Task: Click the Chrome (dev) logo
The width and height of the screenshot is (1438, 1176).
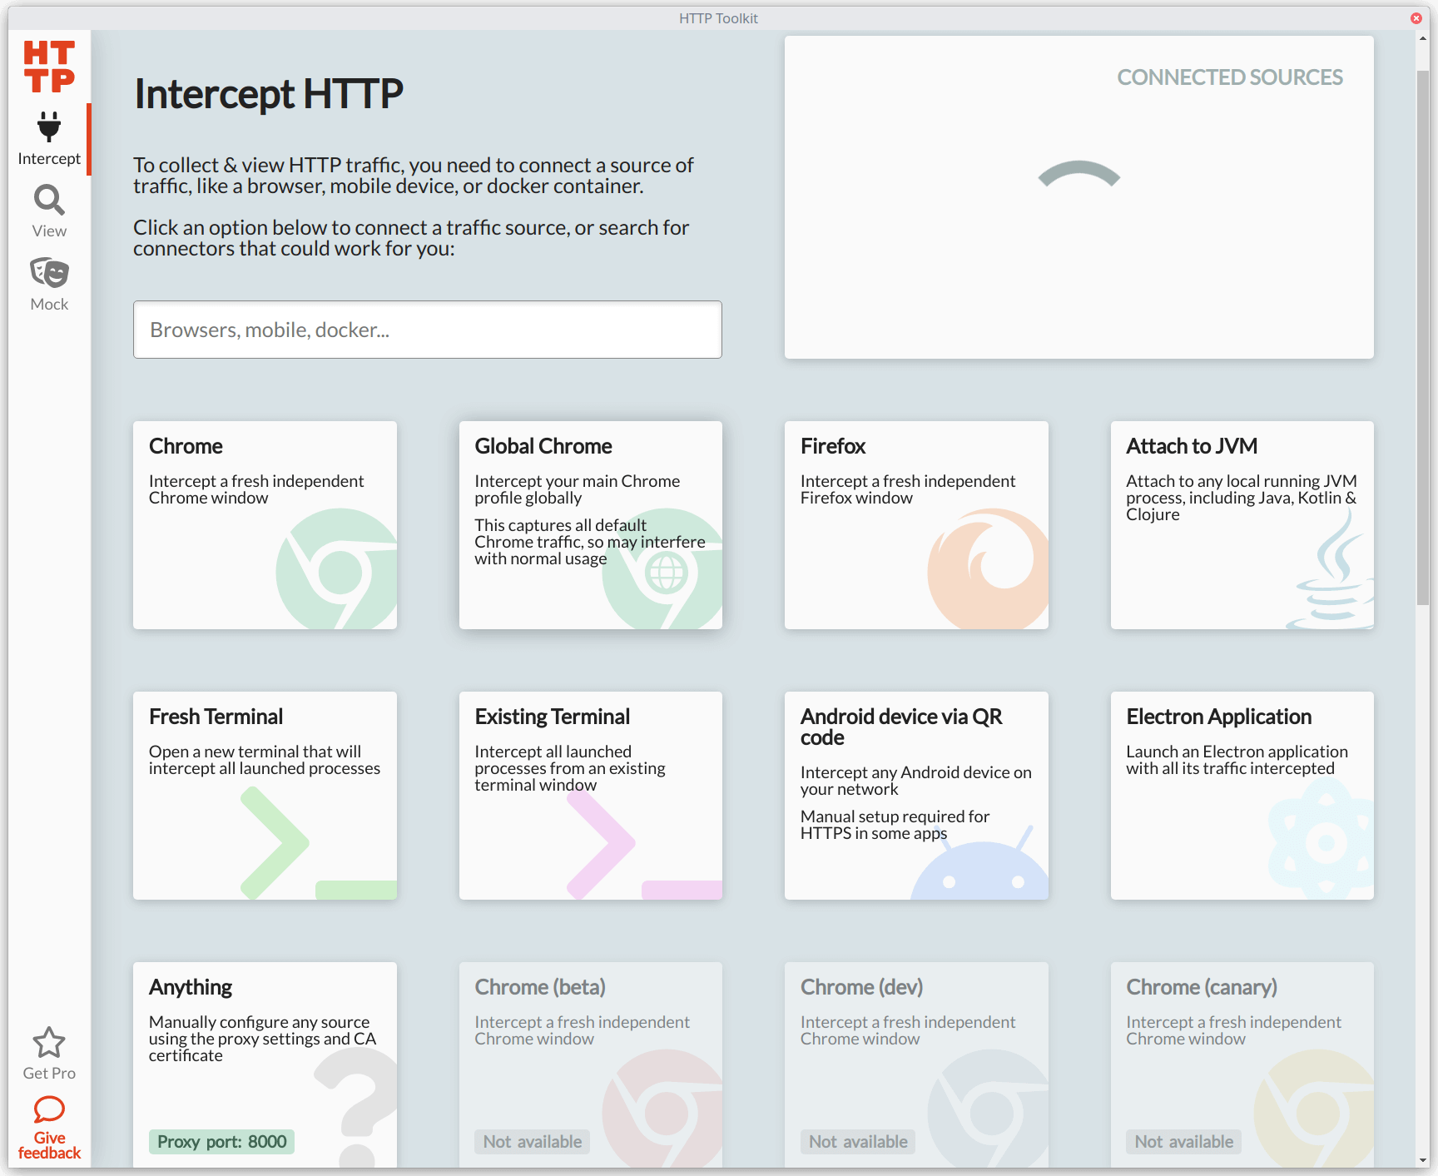Action: click(989, 1109)
